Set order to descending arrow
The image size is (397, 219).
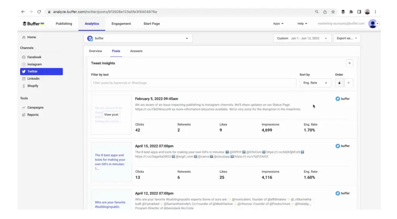pos(339,83)
